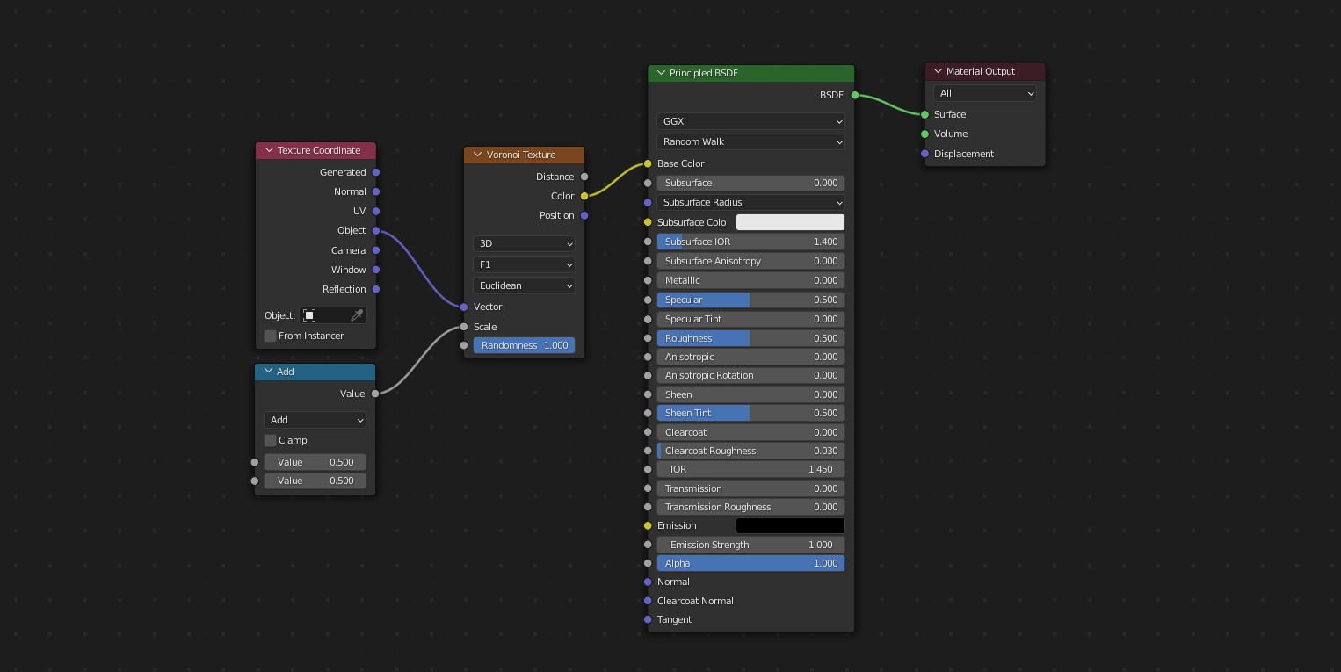
Task: Click the object browse icon in the Object field
Action: click(x=310, y=314)
